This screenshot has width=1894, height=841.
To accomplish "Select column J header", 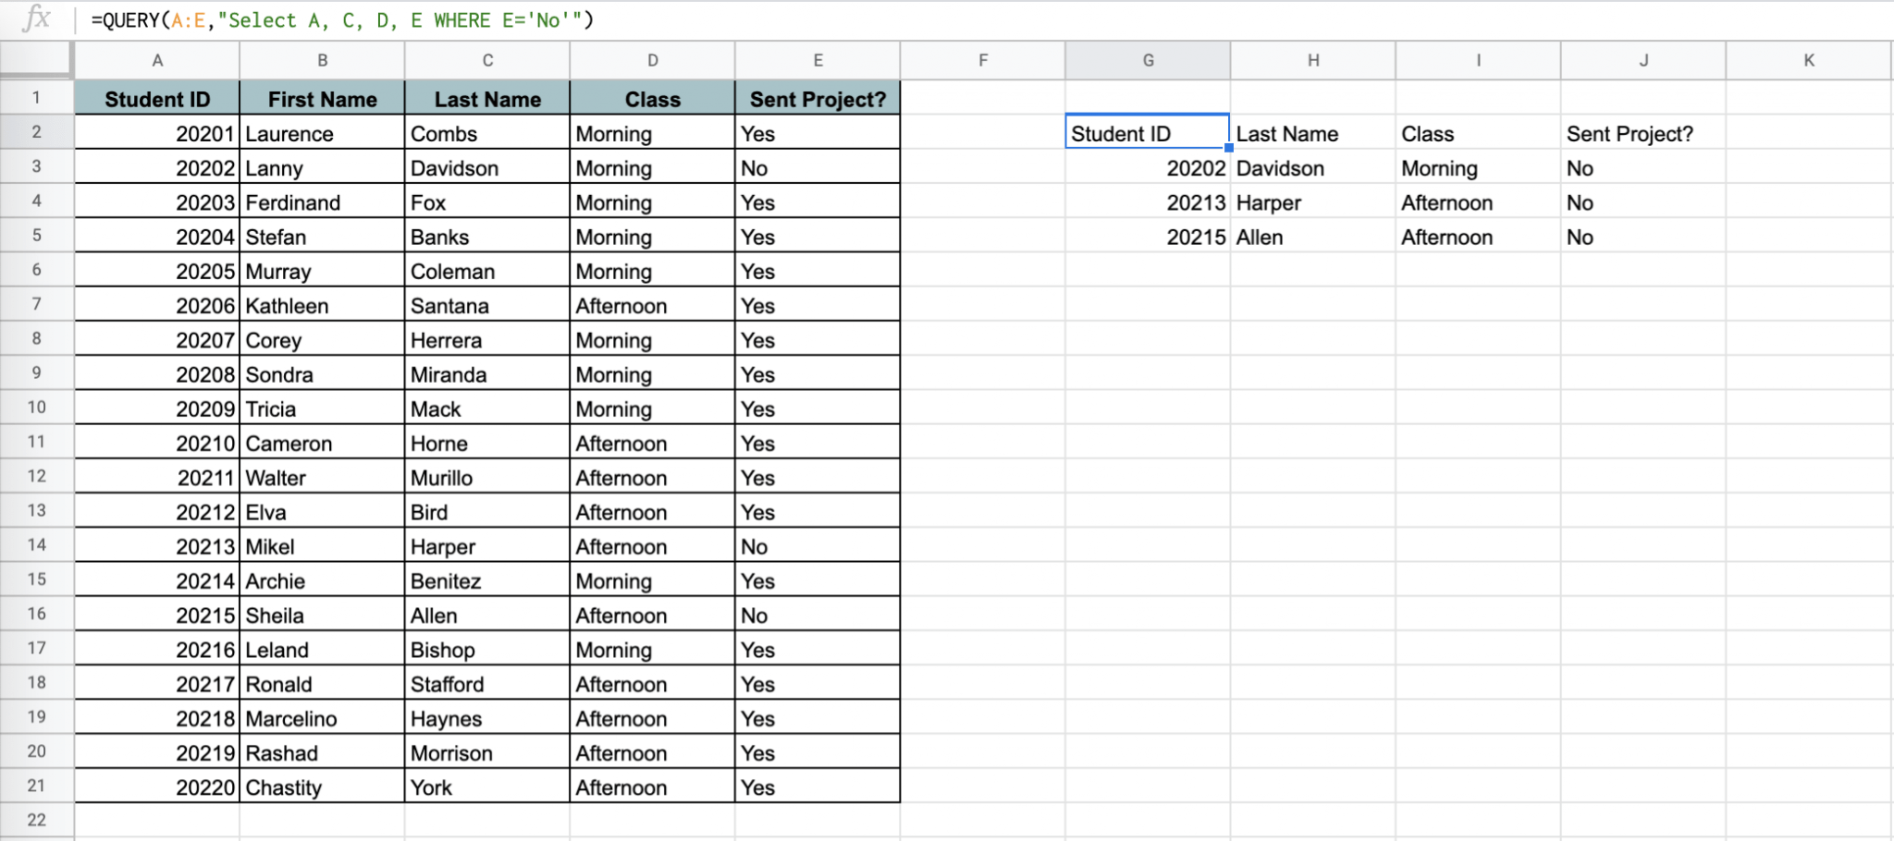I will click(1643, 60).
